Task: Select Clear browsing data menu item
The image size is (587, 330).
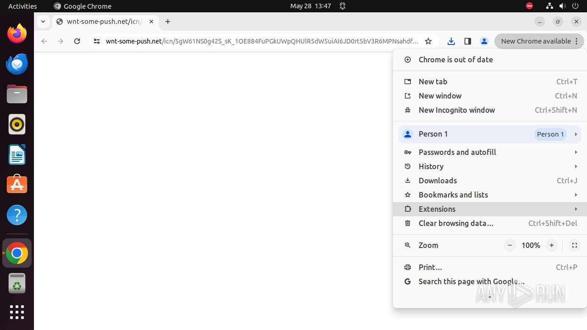Action: tap(490, 223)
